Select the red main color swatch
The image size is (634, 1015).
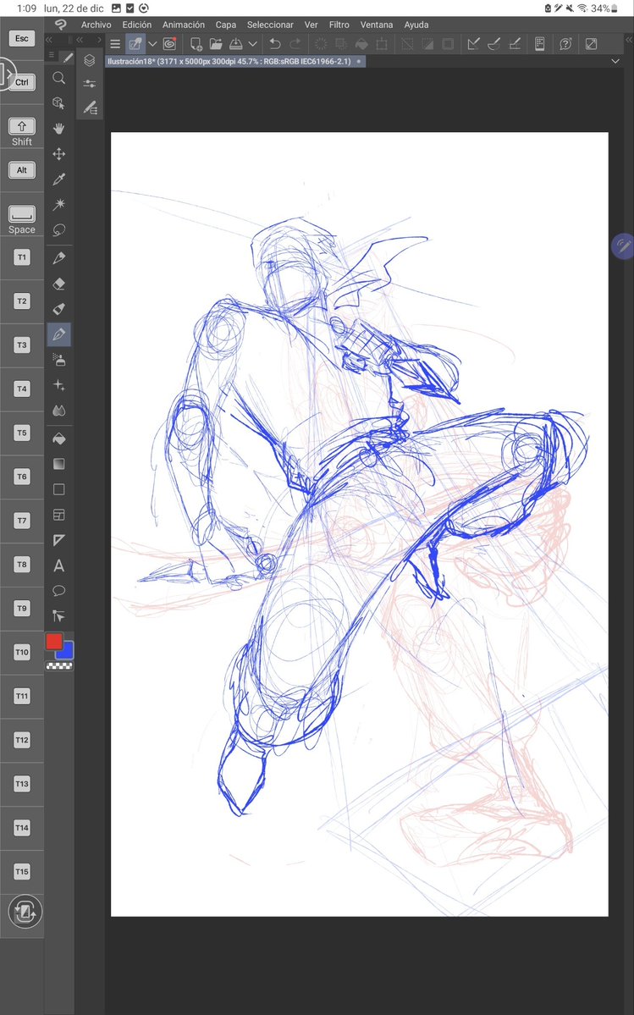click(53, 642)
